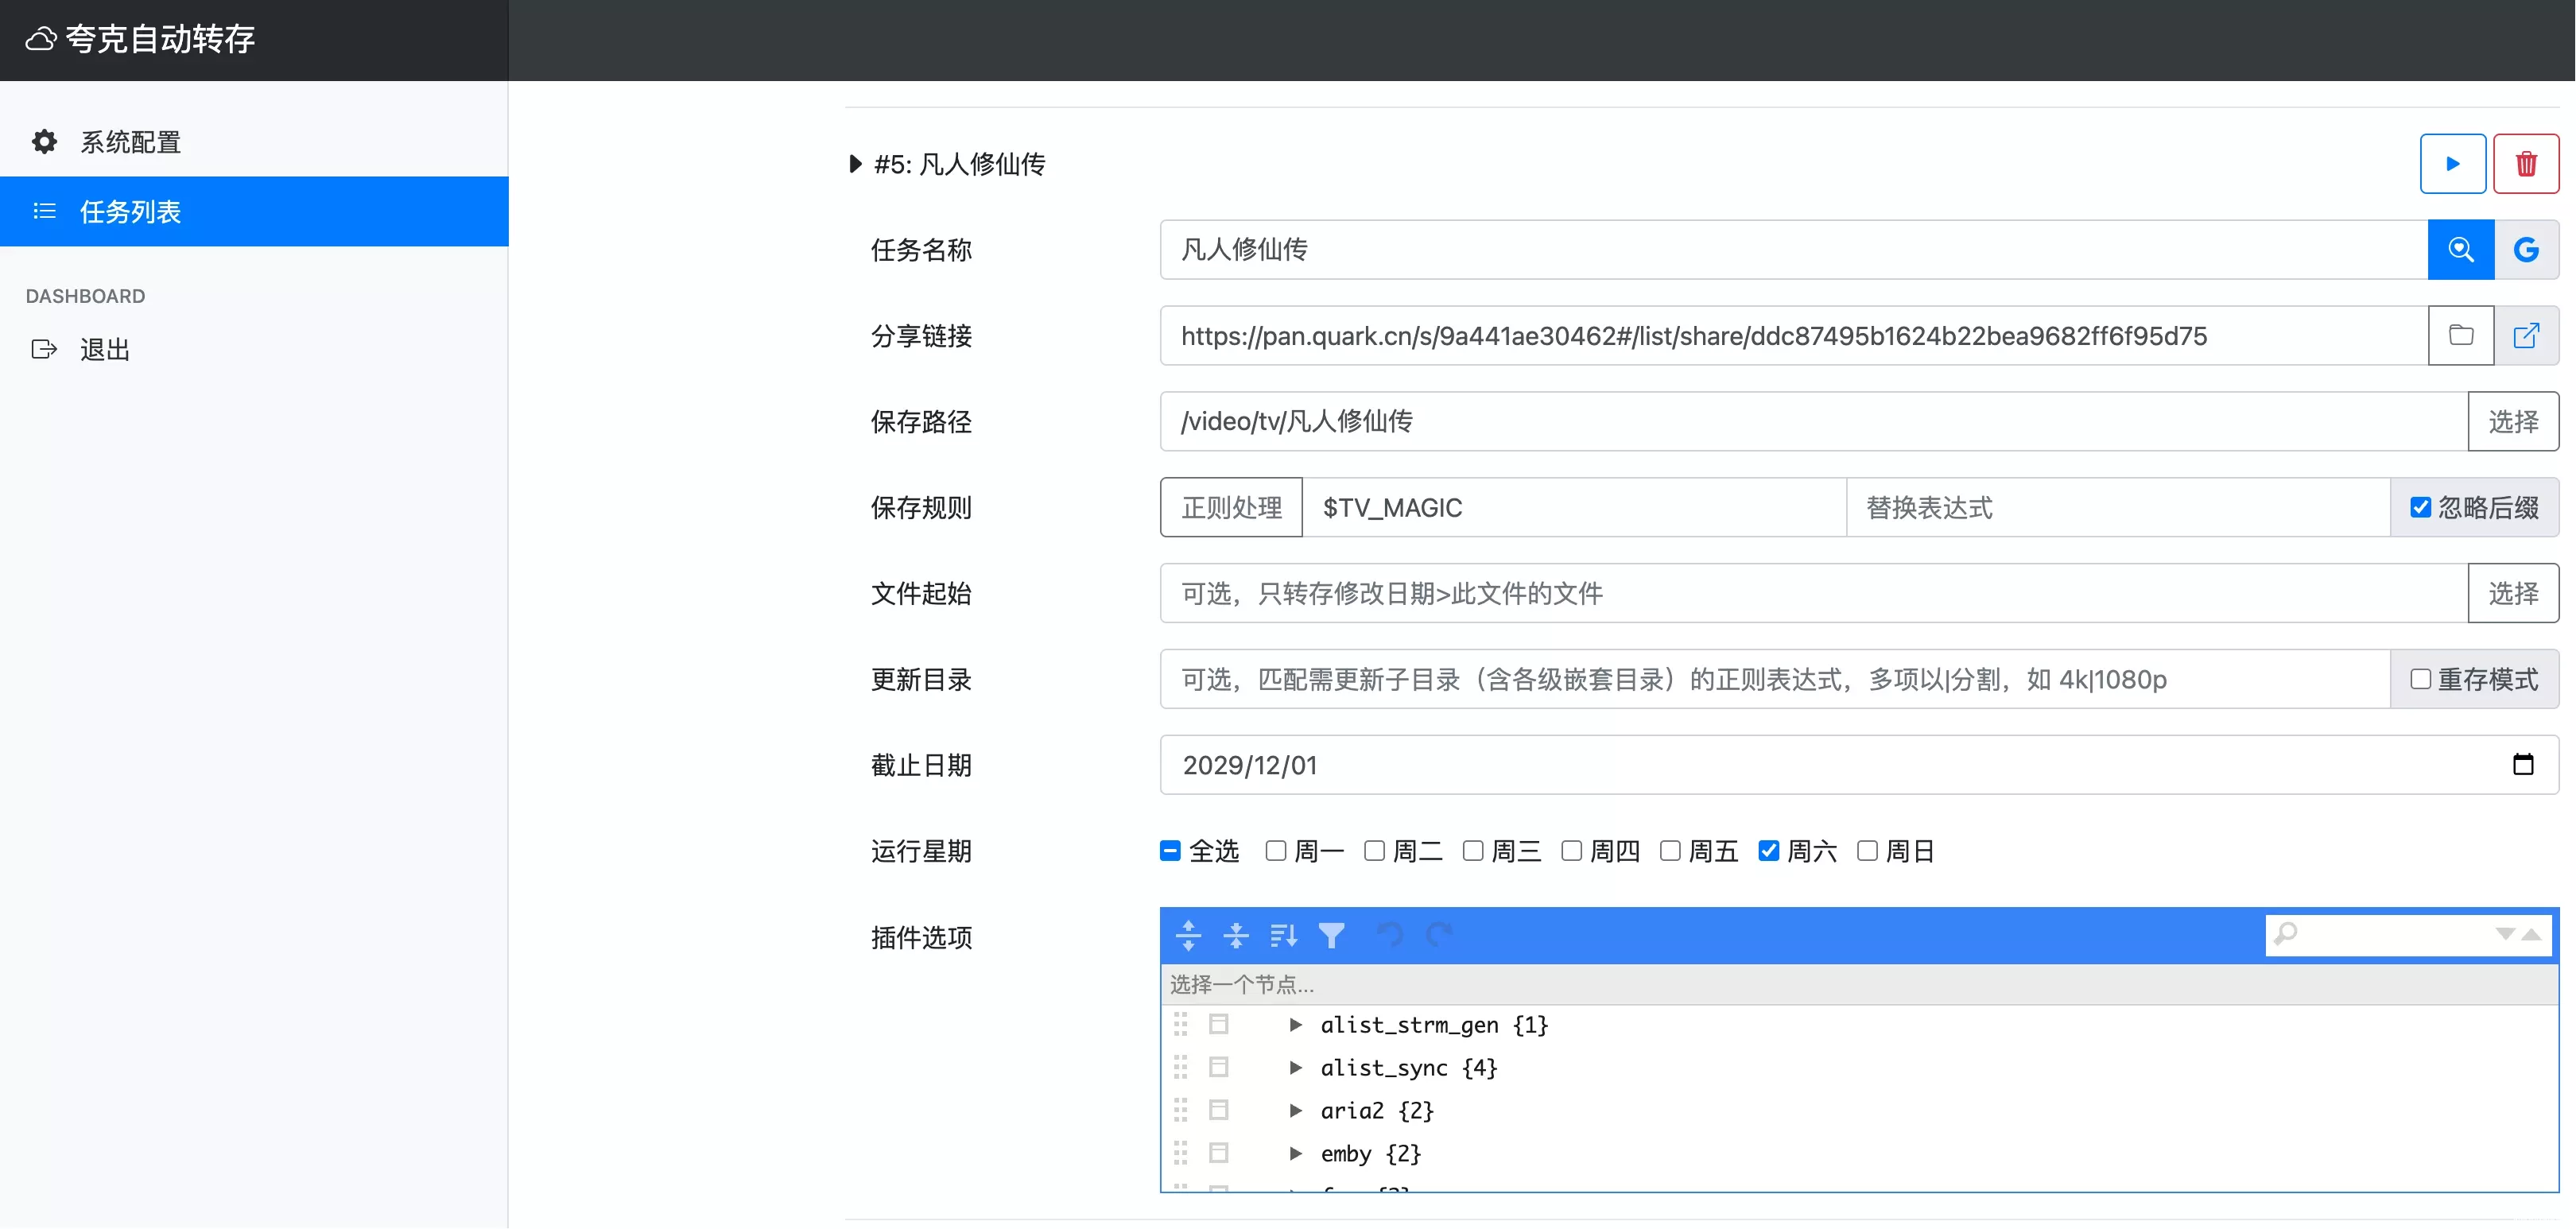The image size is (2576, 1229).
Task: Check 周四 run day
Action: point(1571,851)
